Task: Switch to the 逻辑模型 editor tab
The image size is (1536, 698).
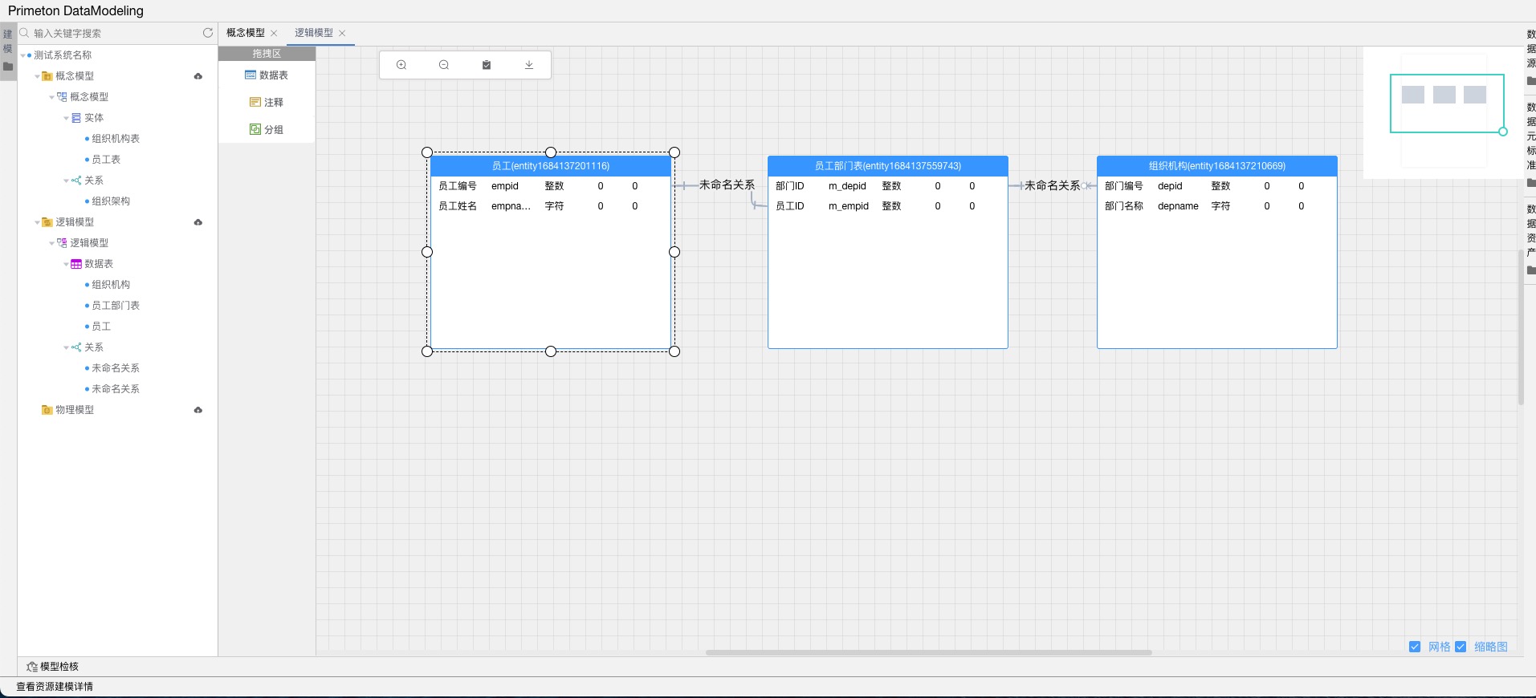Action: point(314,33)
